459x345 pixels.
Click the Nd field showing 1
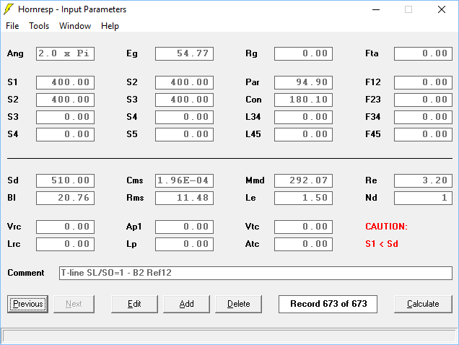click(x=424, y=198)
